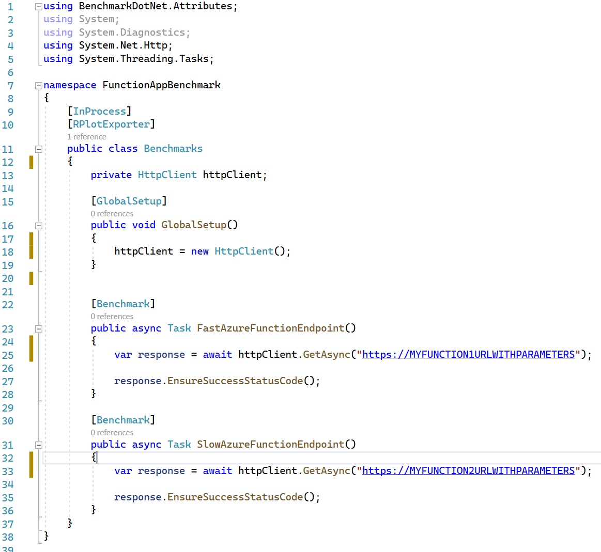601x552 pixels.
Task: Click '0 references' above FastAzureFunctionEndpoint
Action: pos(112,317)
